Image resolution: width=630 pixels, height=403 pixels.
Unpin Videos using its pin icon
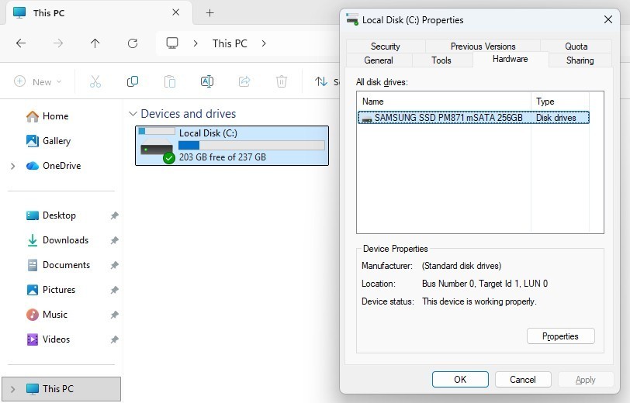(x=115, y=339)
